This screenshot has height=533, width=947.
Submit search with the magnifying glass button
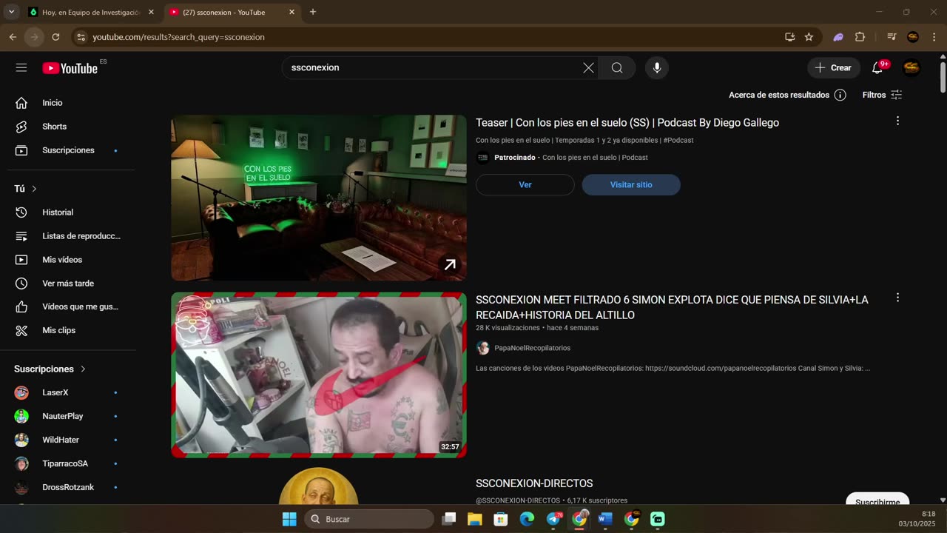(x=617, y=67)
